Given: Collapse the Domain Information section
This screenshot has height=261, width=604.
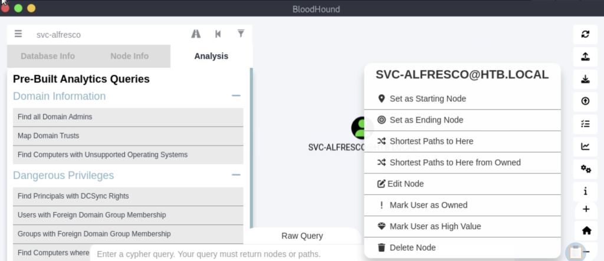Looking at the screenshot, I should click(236, 96).
